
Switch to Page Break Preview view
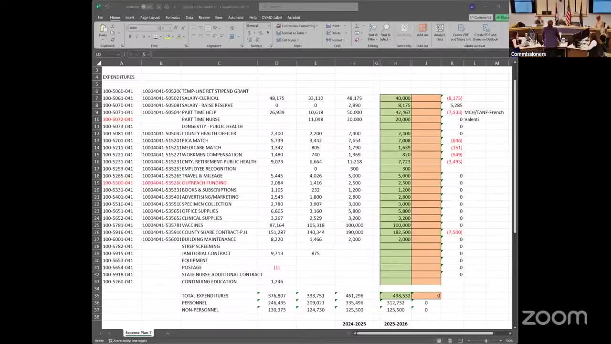(461, 341)
